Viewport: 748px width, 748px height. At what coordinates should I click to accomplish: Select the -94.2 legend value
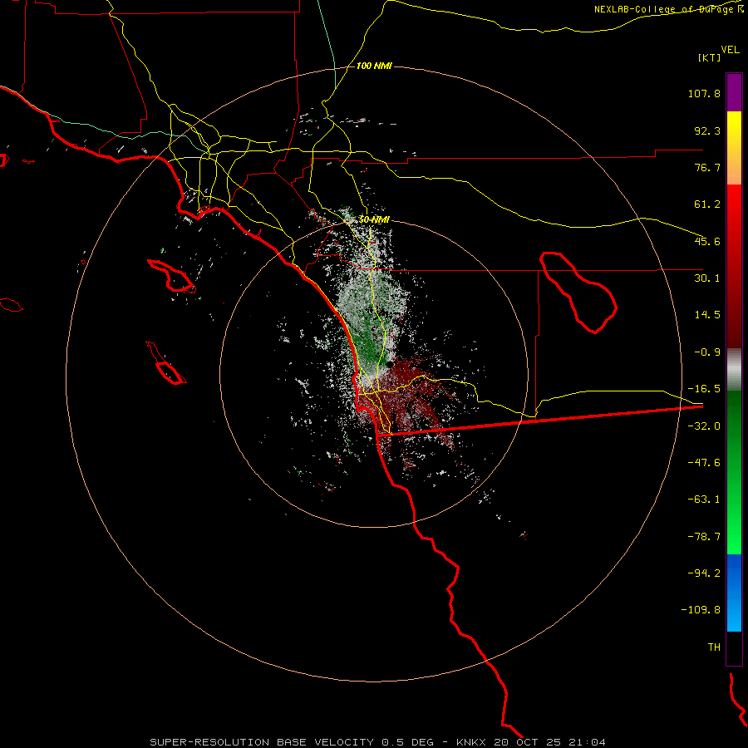704,573
